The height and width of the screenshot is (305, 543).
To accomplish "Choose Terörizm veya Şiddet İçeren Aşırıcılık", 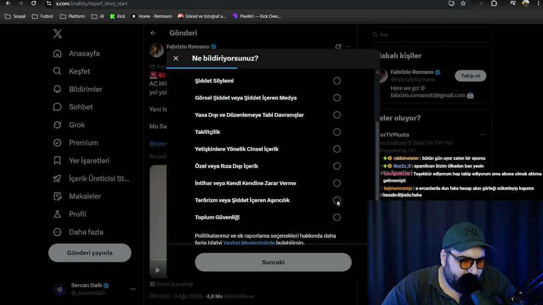I will tap(337, 200).
